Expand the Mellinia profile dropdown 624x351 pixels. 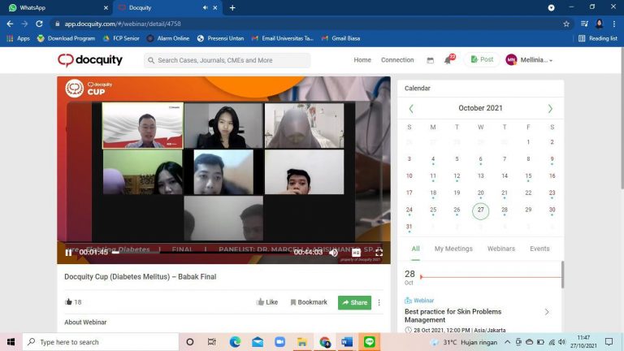[x=529, y=60]
